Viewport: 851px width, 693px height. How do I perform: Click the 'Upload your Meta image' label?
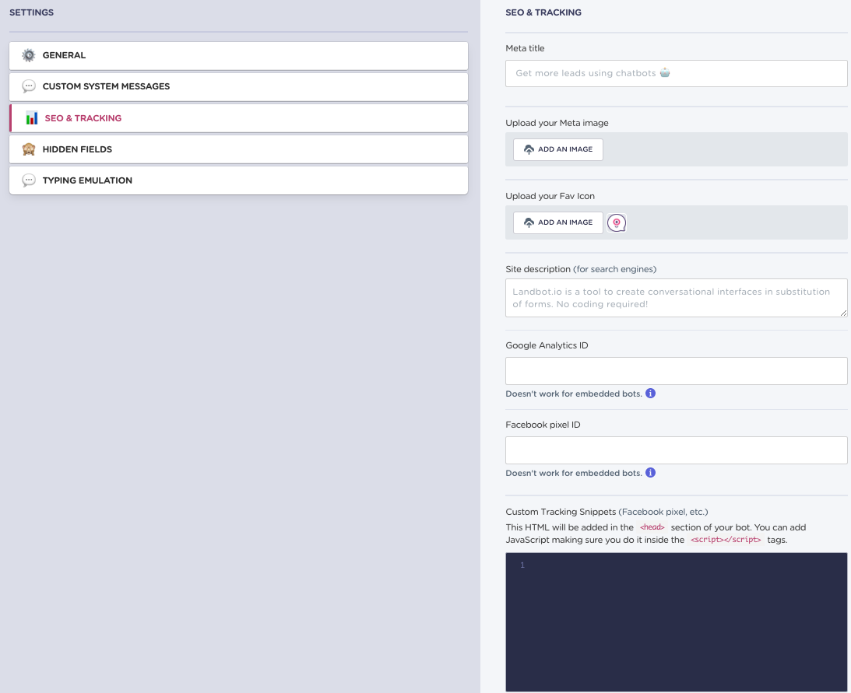coord(557,123)
